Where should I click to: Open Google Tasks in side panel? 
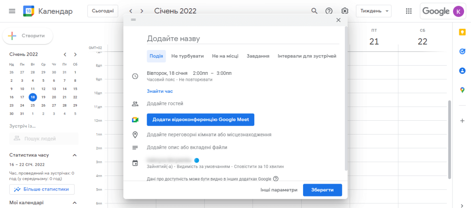pos(462,51)
